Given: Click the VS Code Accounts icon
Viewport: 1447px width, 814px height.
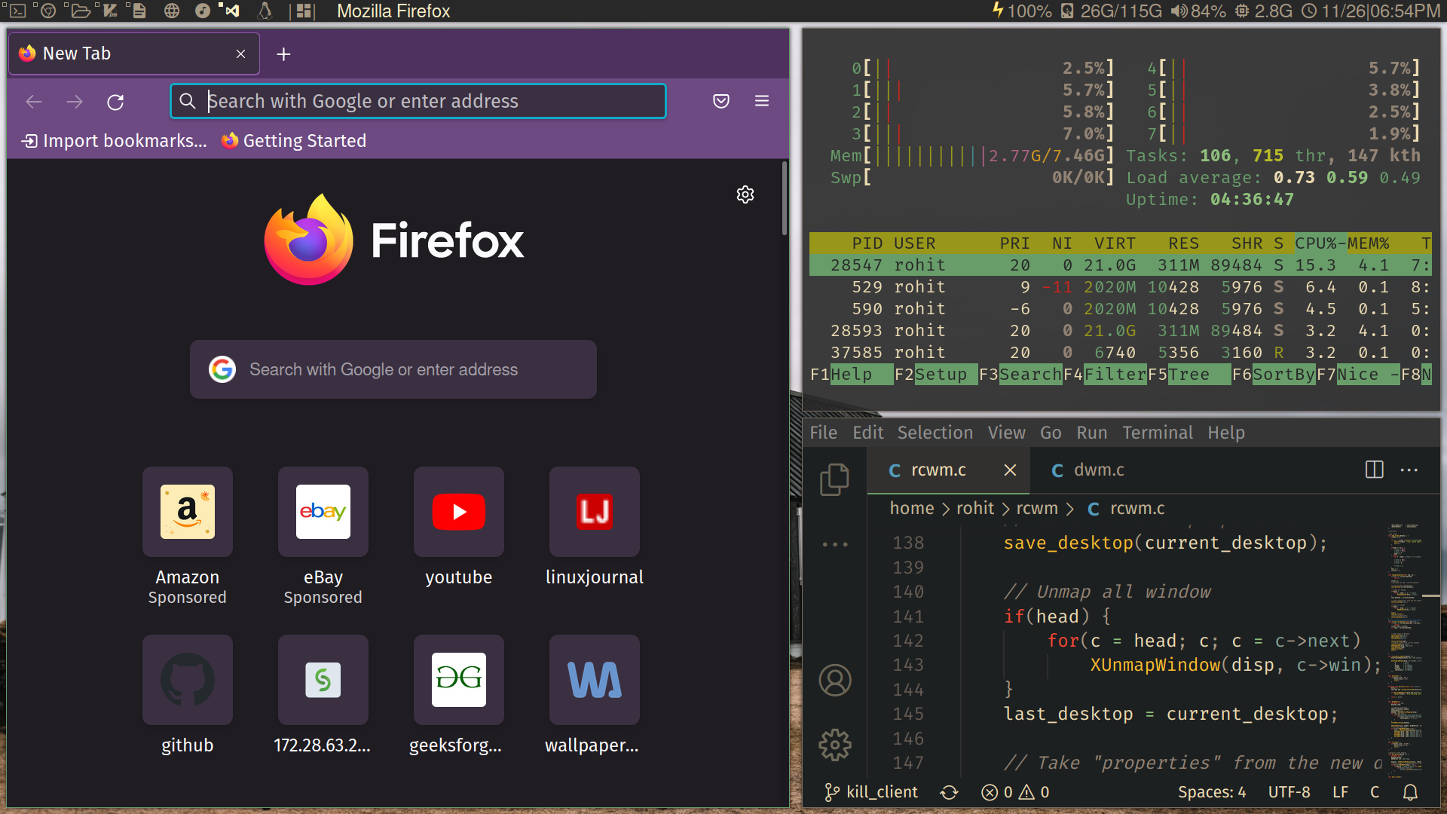Looking at the screenshot, I should point(834,680).
